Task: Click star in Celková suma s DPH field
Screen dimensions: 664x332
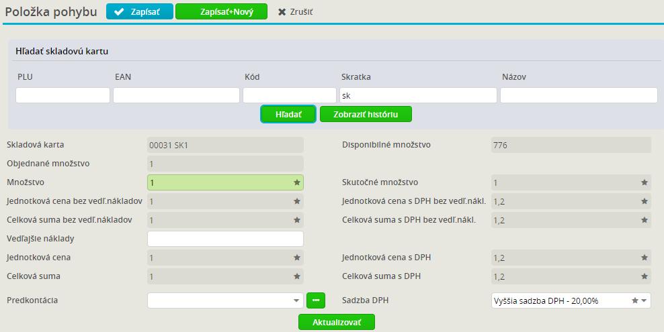Action: (645, 276)
